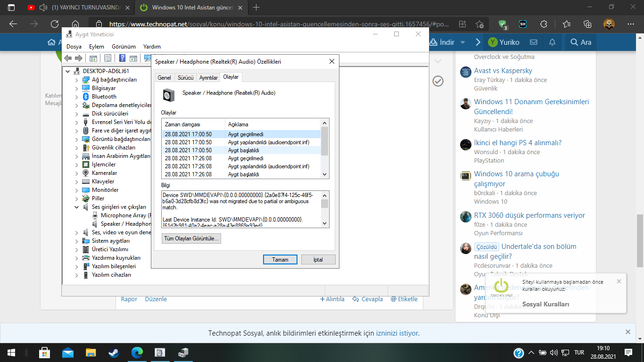644x362 pixels.
Task: Expand the Kameralar node
Action: [77, 173]
